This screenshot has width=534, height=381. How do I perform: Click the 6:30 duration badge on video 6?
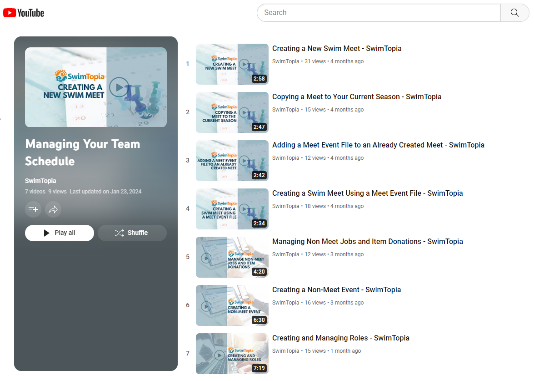(x=259, y=320)
